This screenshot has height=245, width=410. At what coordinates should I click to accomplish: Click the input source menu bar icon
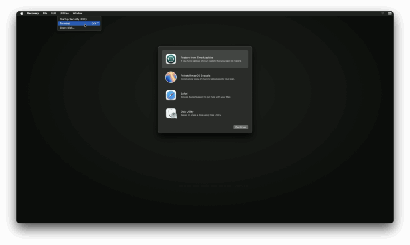click(x=390, y=13)
